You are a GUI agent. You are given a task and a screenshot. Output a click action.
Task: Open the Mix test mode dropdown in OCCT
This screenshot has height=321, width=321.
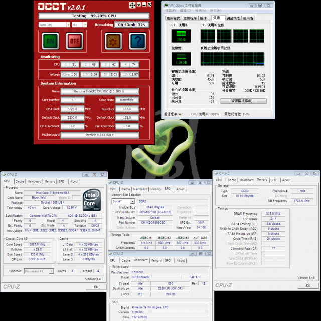[85, 25]
